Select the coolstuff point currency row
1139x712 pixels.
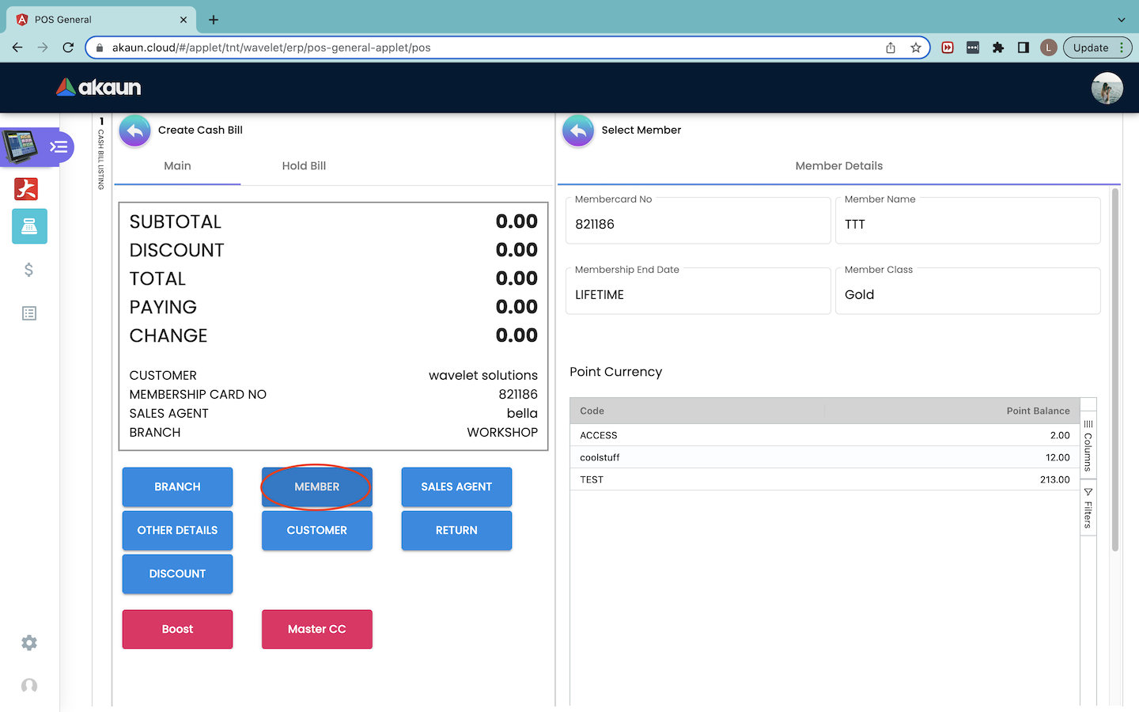[825, 457]
